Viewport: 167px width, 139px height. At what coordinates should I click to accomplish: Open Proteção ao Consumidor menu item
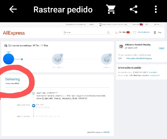coord(76,25)
